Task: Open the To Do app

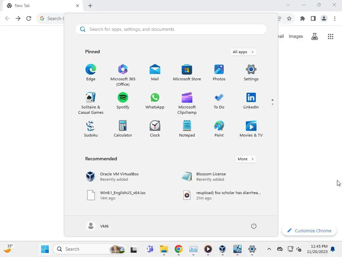Action: [x=219, y=101]
